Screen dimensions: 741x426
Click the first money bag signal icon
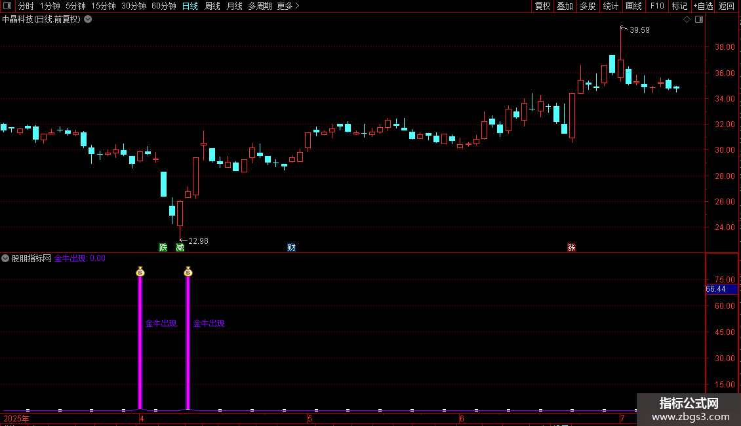pos(140,271)
